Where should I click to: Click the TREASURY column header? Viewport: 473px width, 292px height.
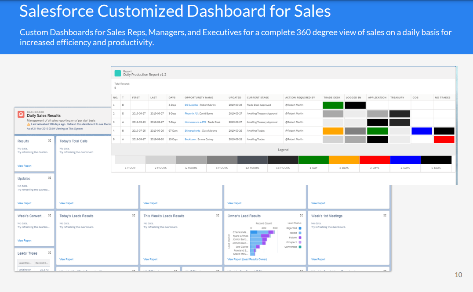pyautogui.click(x=397, y=97)
